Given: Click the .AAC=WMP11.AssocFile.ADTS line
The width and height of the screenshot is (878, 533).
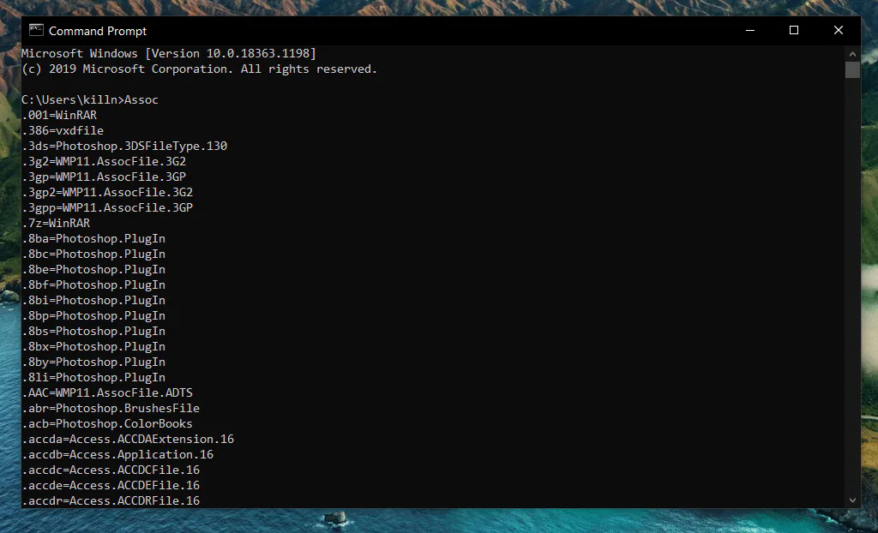Looking at the screenshot, I should point(107,393).
